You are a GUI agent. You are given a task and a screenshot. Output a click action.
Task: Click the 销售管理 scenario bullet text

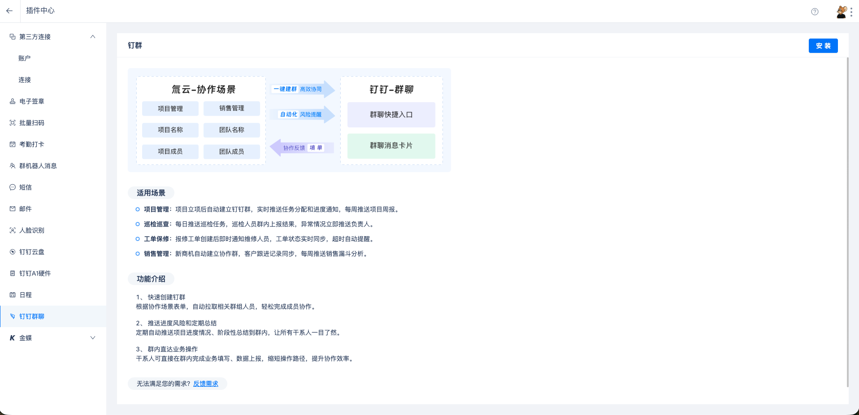coord(256,254)
